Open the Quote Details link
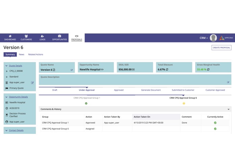 tap(16, 66)
